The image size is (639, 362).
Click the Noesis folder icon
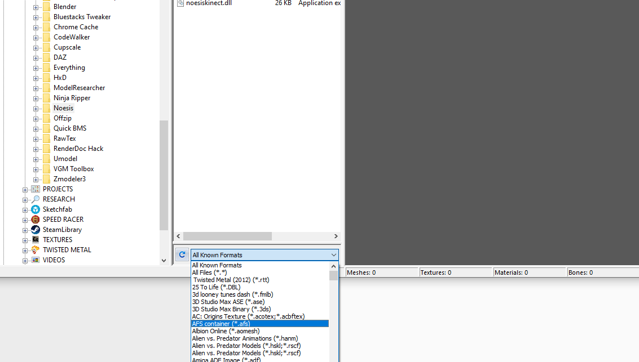tap(46, 109)
